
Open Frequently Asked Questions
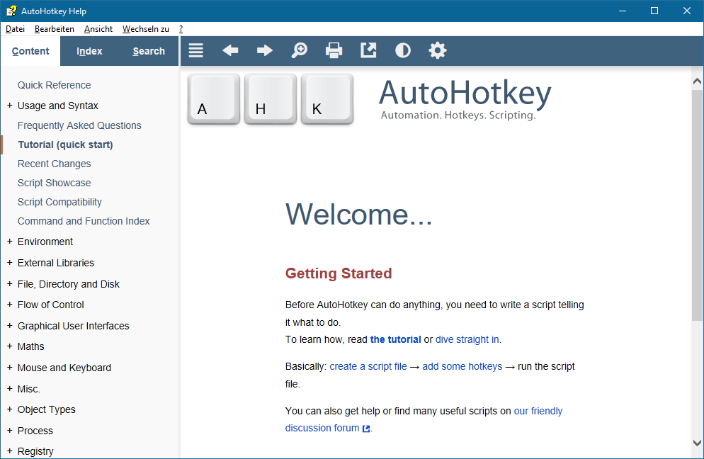pos(79,126)
